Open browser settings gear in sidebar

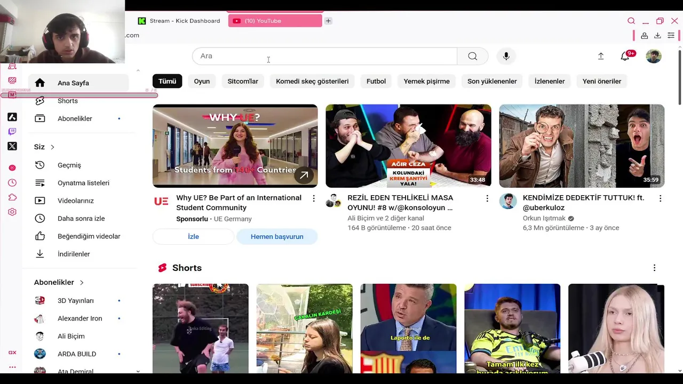[x=12, y=212]
